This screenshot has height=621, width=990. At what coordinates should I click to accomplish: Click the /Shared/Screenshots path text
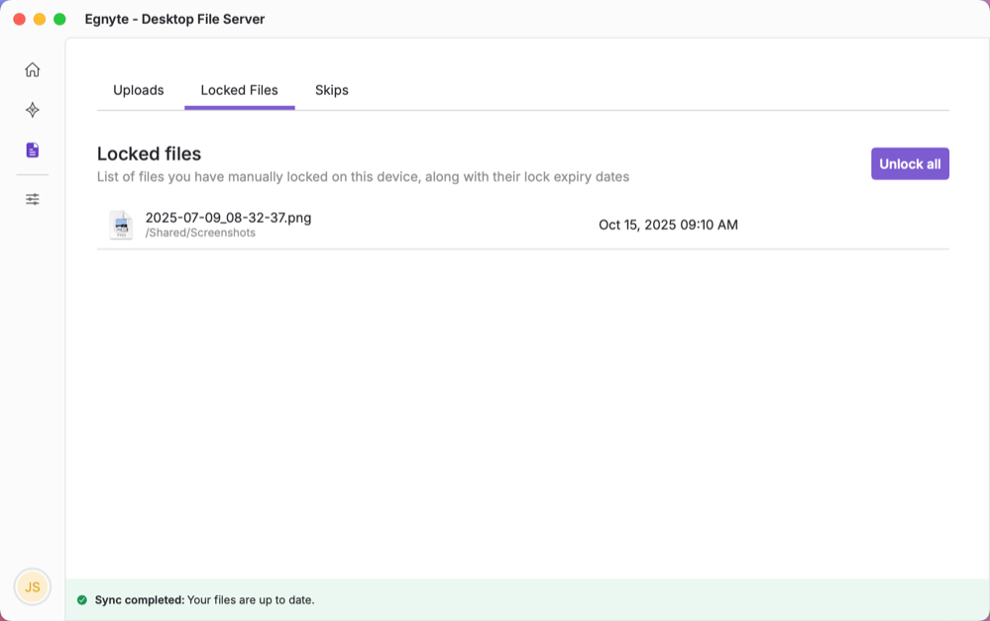click(200, 232)
